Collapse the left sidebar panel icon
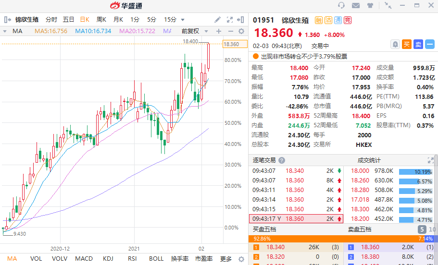This screenshot has width=438, height=265. (8, 20)
